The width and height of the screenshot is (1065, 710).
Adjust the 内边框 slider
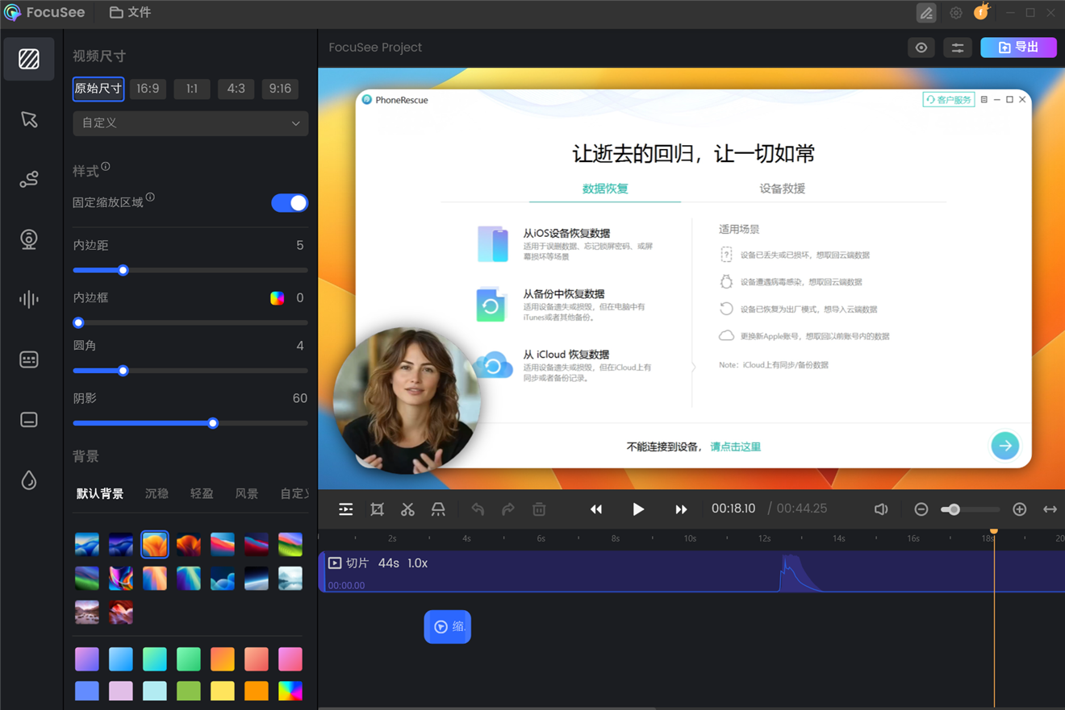(x=190, y=322)
